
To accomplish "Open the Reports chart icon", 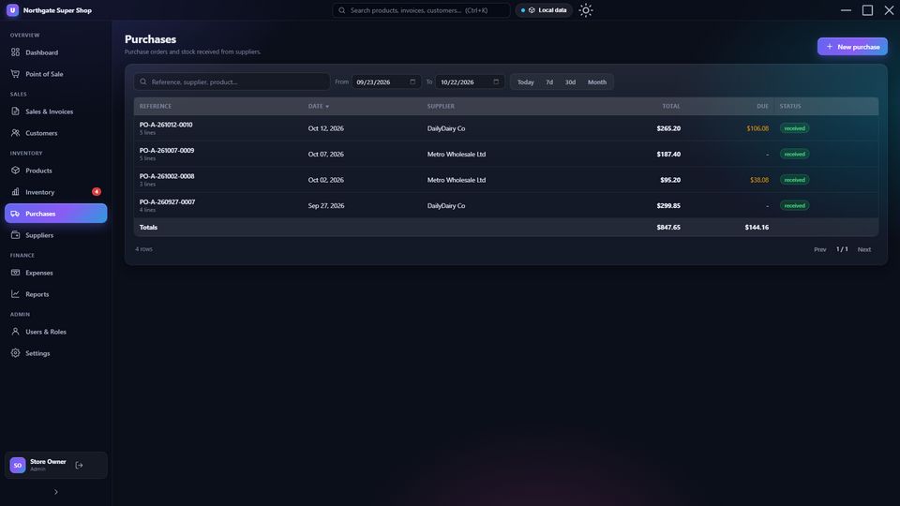I will coord(16,294).
